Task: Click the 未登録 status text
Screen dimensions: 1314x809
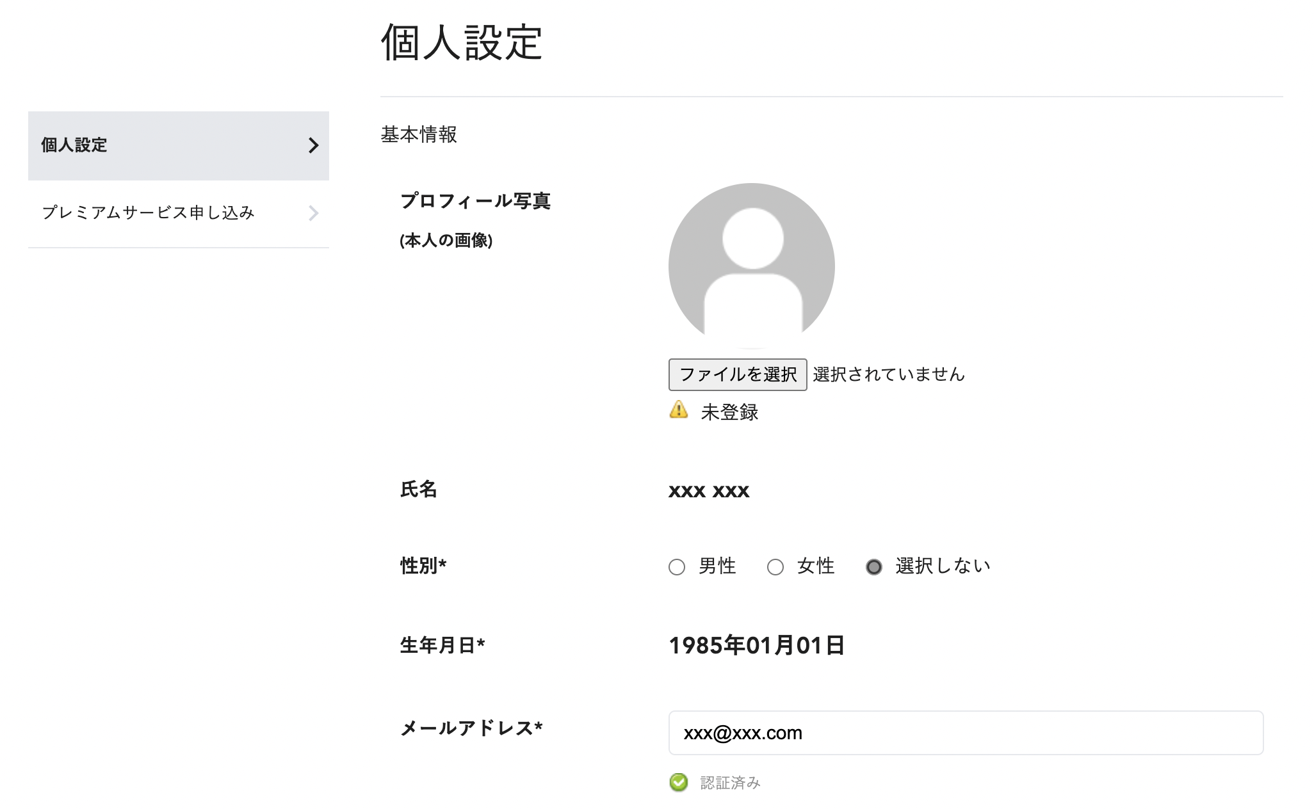Action: pyautogui.click(x=730, y=413)
